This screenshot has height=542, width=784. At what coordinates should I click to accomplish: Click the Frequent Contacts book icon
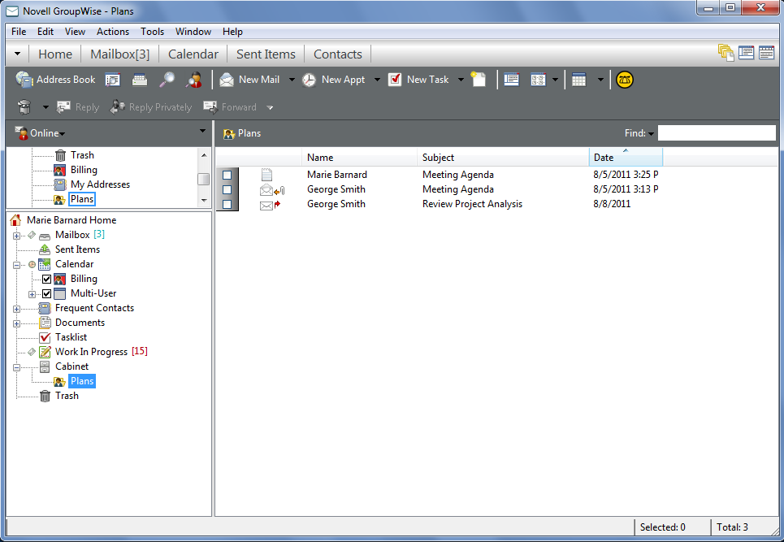(45, 308)
